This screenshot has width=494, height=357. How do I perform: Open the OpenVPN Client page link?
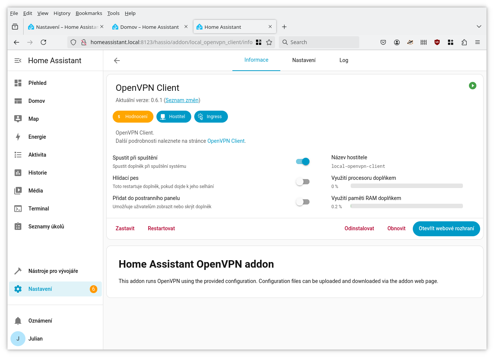click(226, 141)
